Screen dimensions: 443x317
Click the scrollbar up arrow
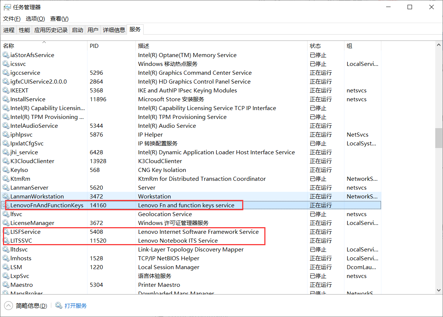click(x=439, y=44)
